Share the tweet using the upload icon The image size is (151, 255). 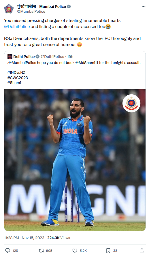tap(142, 250)
